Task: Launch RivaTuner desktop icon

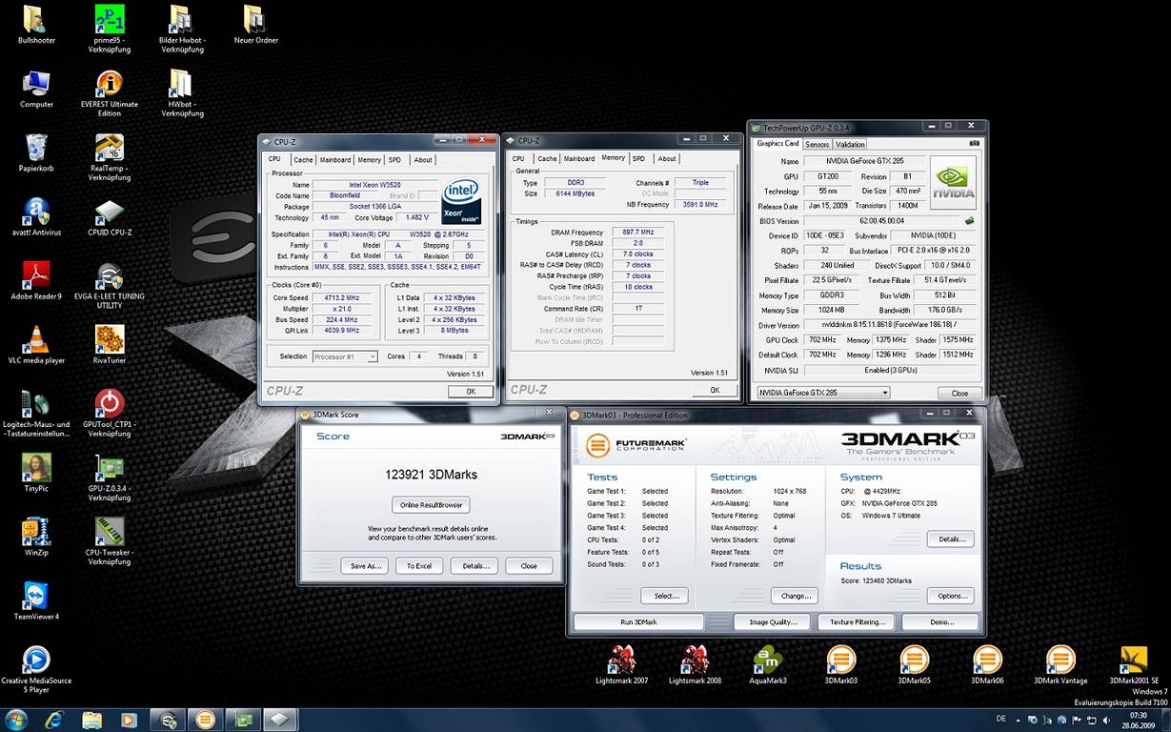Action: (x=110, y=338)
